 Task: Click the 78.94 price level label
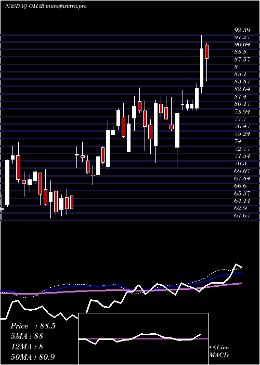(242, 111)
